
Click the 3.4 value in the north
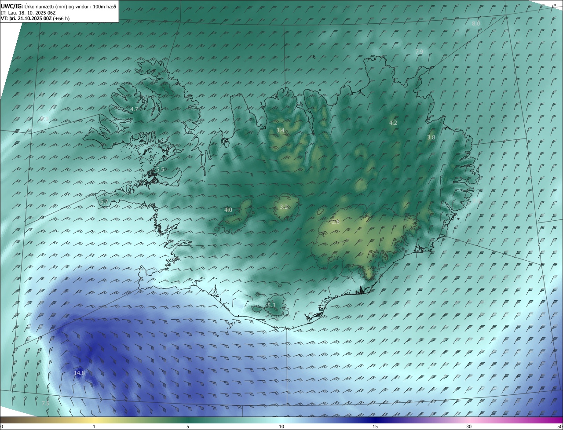pyautogui.click(x=280, y=130)
